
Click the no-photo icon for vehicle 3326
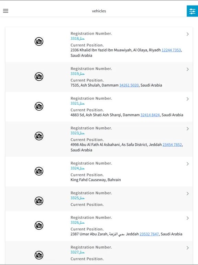[39, 225]
